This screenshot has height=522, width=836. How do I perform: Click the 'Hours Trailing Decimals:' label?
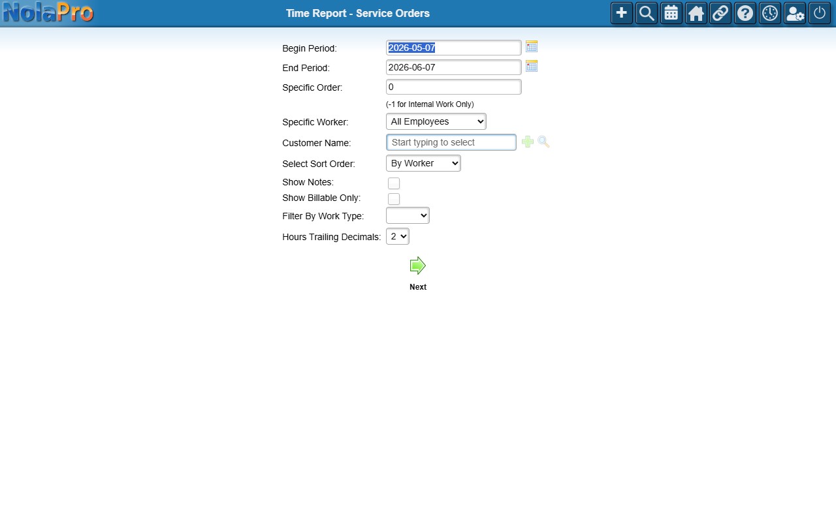(332, 237)
